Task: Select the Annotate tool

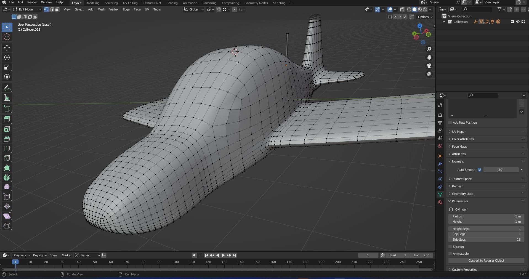Action: pyautogui.click(x=7, y=88)
